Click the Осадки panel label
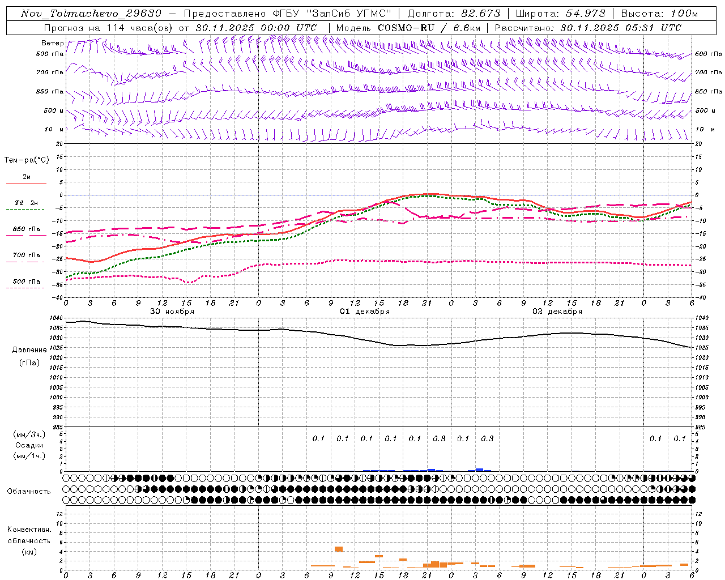725x580 pixels. point(29,445)
